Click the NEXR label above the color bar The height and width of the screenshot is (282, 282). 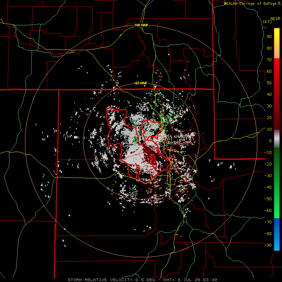pos(275,19)
